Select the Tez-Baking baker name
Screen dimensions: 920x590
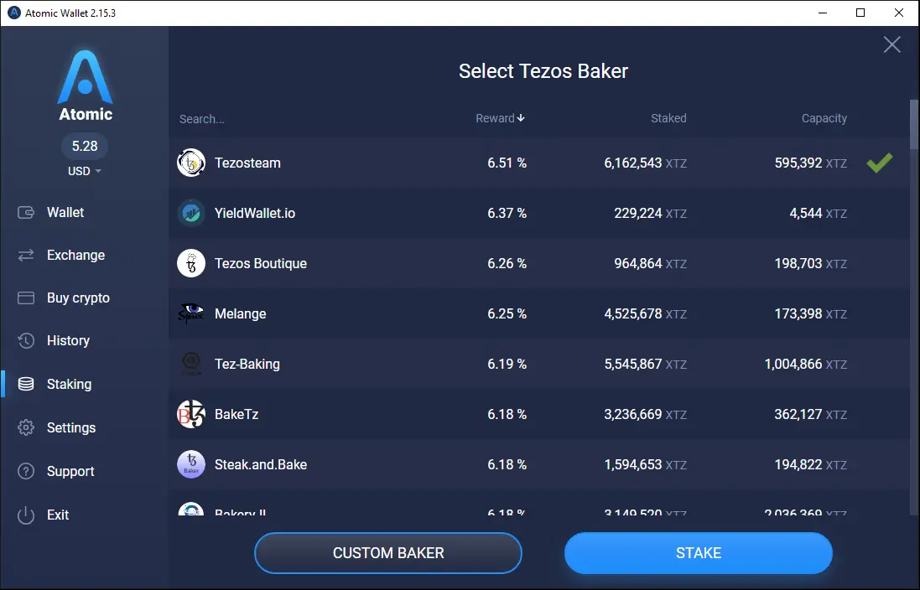(247, 365)
